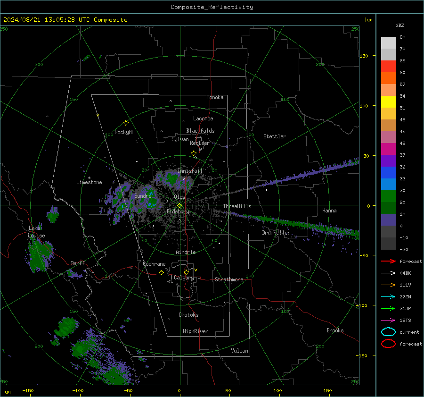424x397 pixels.
Task: Click the Composite_Reflectivity title
Action: point(212,7)
